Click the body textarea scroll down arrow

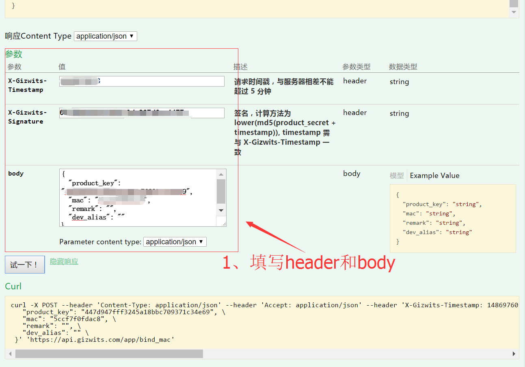tap(221, 210)
